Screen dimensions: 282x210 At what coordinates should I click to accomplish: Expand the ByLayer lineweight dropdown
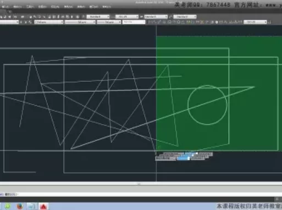109,22
